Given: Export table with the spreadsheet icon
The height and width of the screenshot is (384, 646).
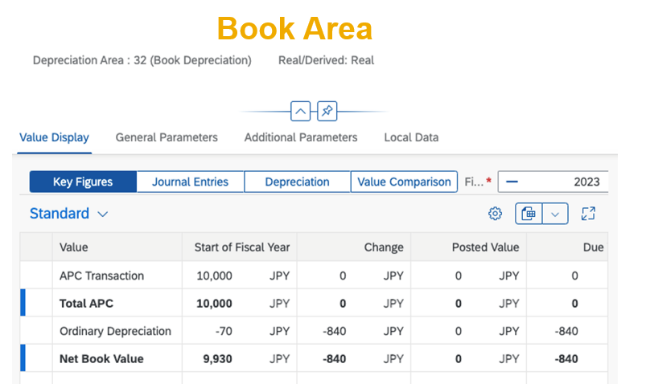Looking at the screenshot, I should (529, 214).
